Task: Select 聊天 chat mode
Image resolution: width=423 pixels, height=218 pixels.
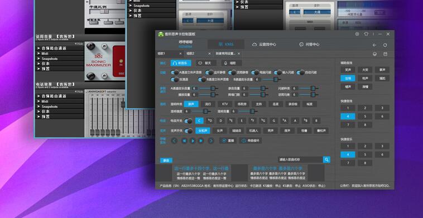Action: pos(206,63)
